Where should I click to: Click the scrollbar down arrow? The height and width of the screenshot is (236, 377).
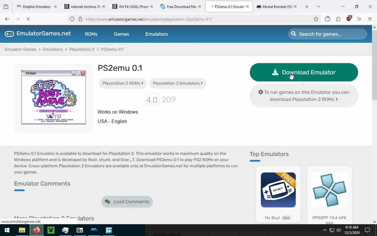374,222
